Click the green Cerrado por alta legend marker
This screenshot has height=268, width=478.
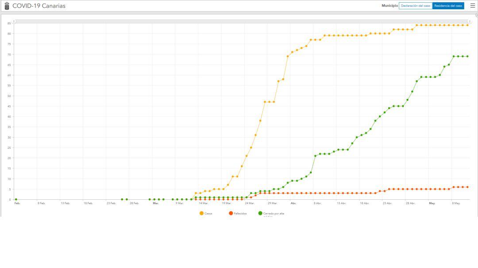pos(260,214)
